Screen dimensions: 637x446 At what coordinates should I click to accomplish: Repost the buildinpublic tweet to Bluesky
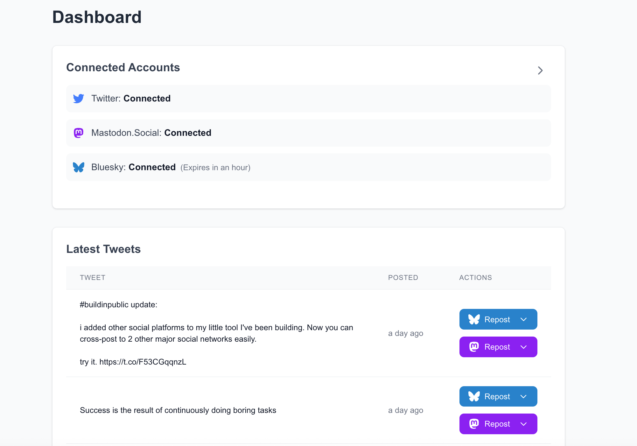(497, 319)
